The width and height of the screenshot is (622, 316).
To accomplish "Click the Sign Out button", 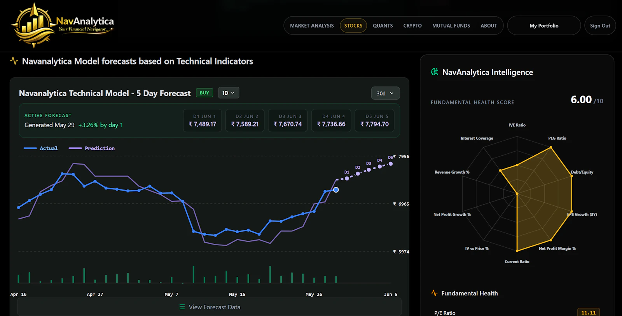I will (x=600, y=26).
